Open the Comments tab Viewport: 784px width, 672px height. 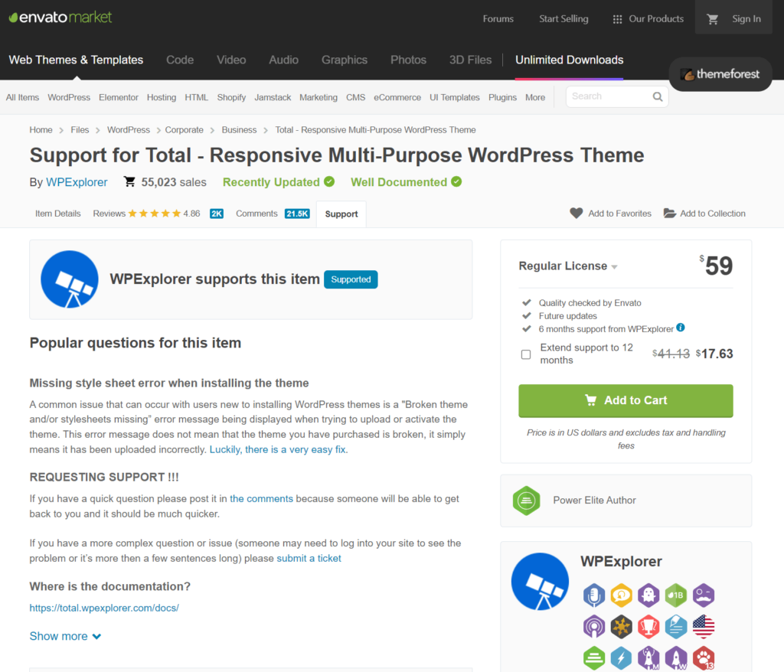(273, 214)
